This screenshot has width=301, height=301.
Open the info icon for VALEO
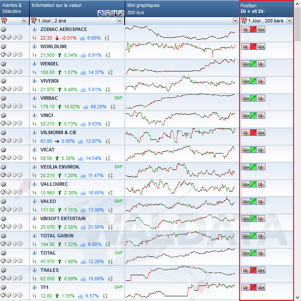pos(34,201)
